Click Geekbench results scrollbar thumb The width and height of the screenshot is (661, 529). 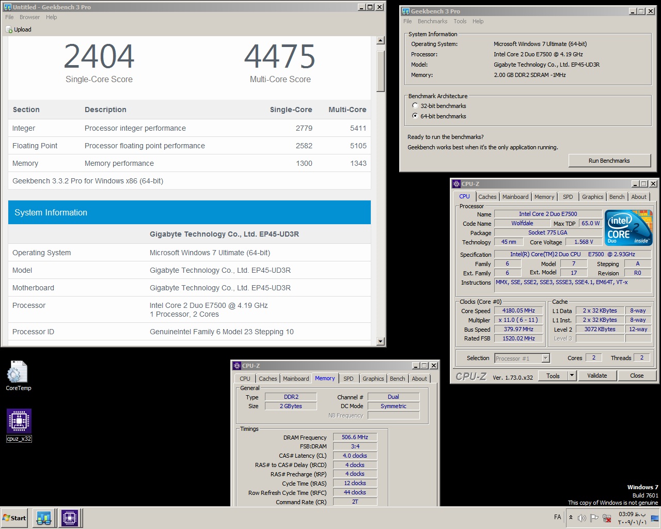381,71
